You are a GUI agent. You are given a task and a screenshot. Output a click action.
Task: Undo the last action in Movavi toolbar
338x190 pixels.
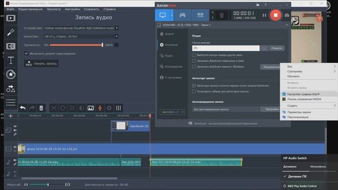tap(23, 108)
